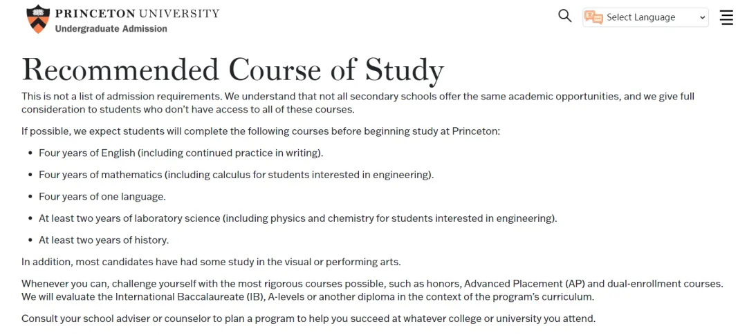Click the laboratory science bullet item
The height and width of the screenshot is (335, 747).
tap(297, 218)
